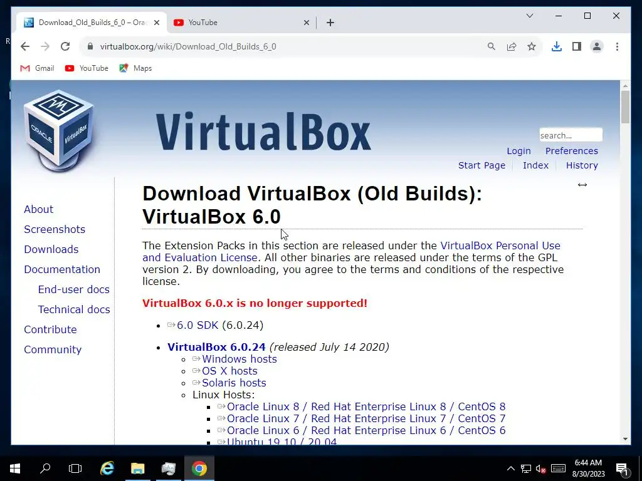Open the Oracle Linux 6 / CentOS 6 link
The width and height of the screenshot is (642, 481).
coord(366,430)
